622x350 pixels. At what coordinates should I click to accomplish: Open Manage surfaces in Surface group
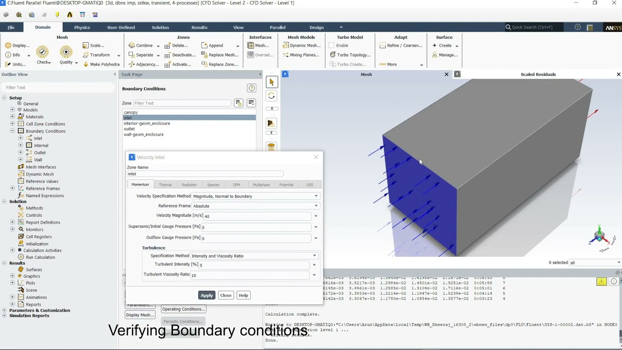click(445, 55)
